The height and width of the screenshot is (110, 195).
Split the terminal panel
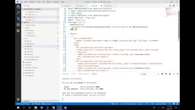click(x=166, y=74)
